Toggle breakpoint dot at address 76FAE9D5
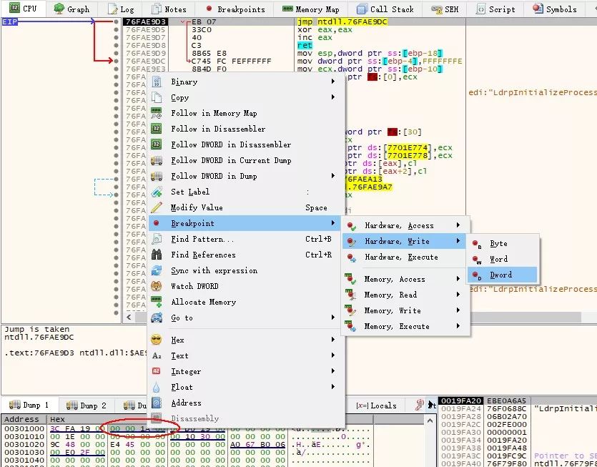 [116, 30]
